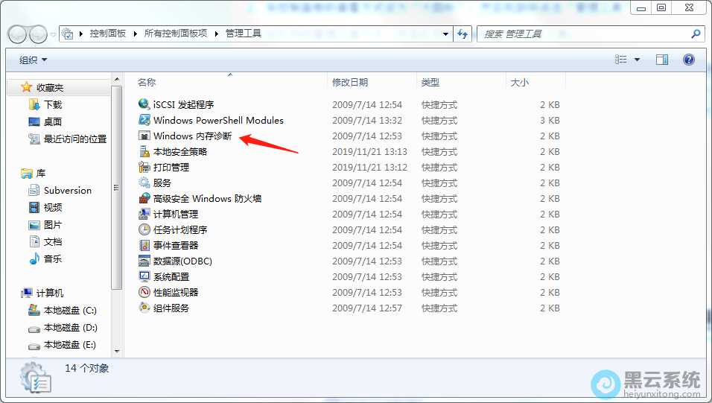Click date 2009/7/14 13:32 of PowerShell Modules
This screenshot has width=712, height=403.
pyautogui.click(x=367, y=120)
